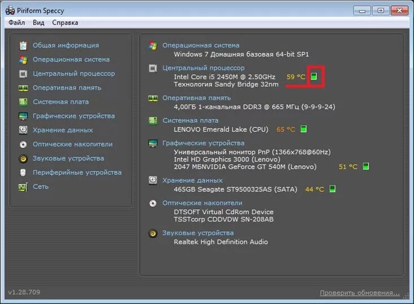Click the Windows flag icon in the summary

(153, 46)
